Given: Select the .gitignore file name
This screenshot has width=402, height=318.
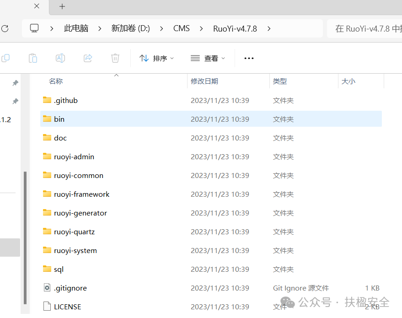Looking at the screenshot, I should coord(70,288).
